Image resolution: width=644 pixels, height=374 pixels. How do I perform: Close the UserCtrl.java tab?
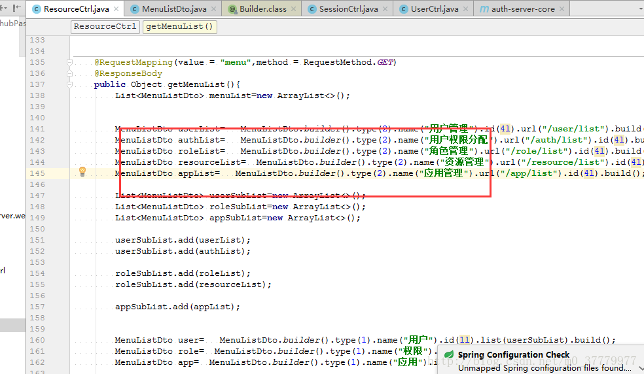[466, 8]
